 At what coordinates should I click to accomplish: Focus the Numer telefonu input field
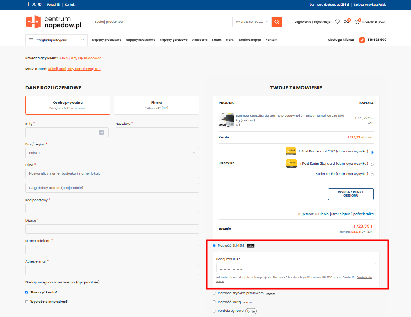coord(112,250)
